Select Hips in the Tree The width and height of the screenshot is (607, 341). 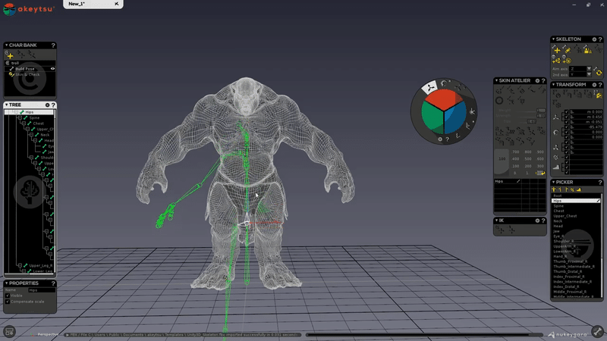29,112
